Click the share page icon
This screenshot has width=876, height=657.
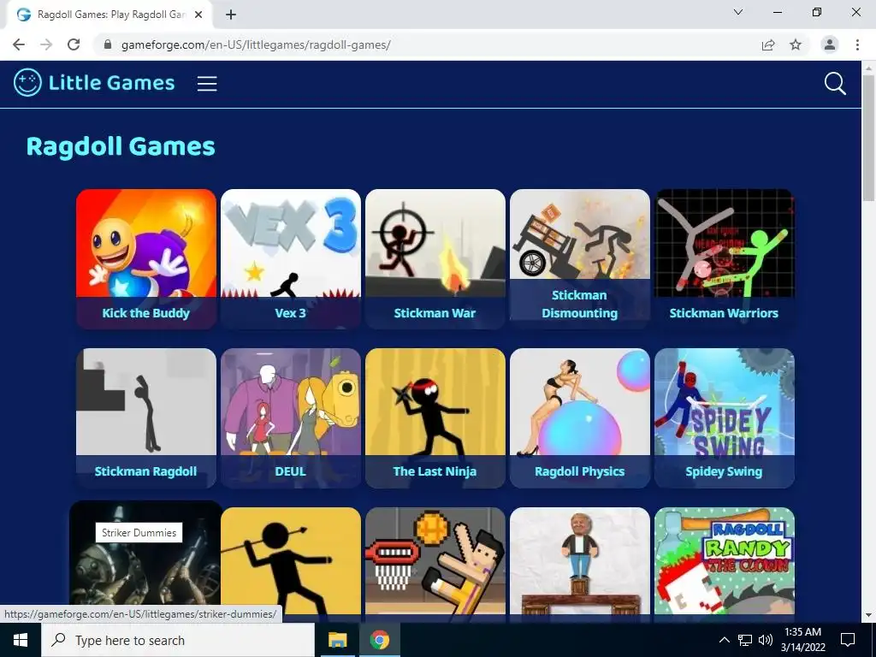768,44
